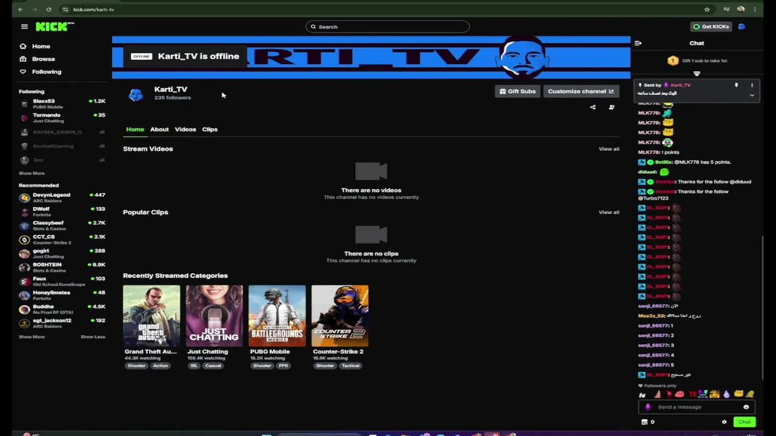Insert the yellow cat emote
Image resolution: width=776 pixels, height=436 pixels.
[x=738, y=394]
